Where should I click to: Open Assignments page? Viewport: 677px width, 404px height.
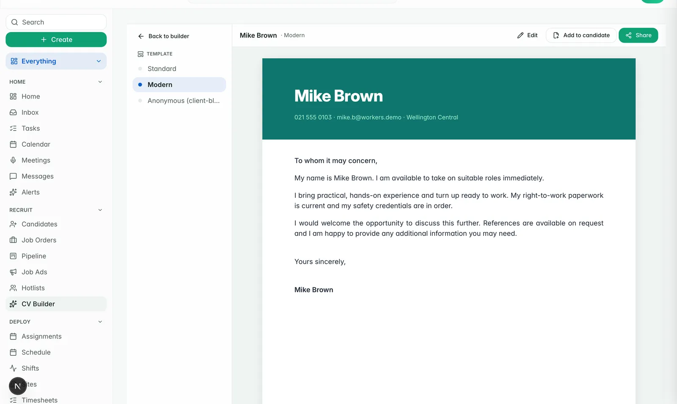pyautogui.click(x=56, y=336)
